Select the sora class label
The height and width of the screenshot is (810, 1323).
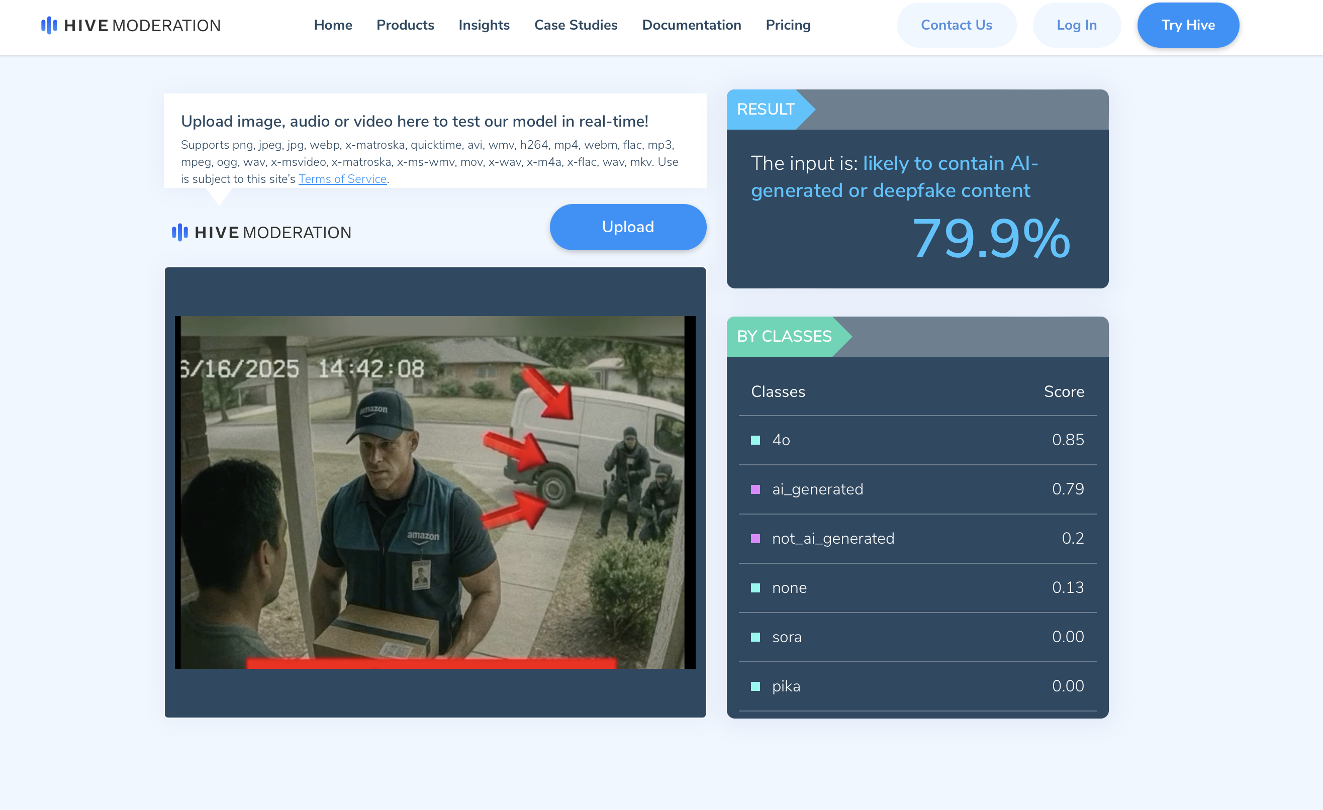787,637
